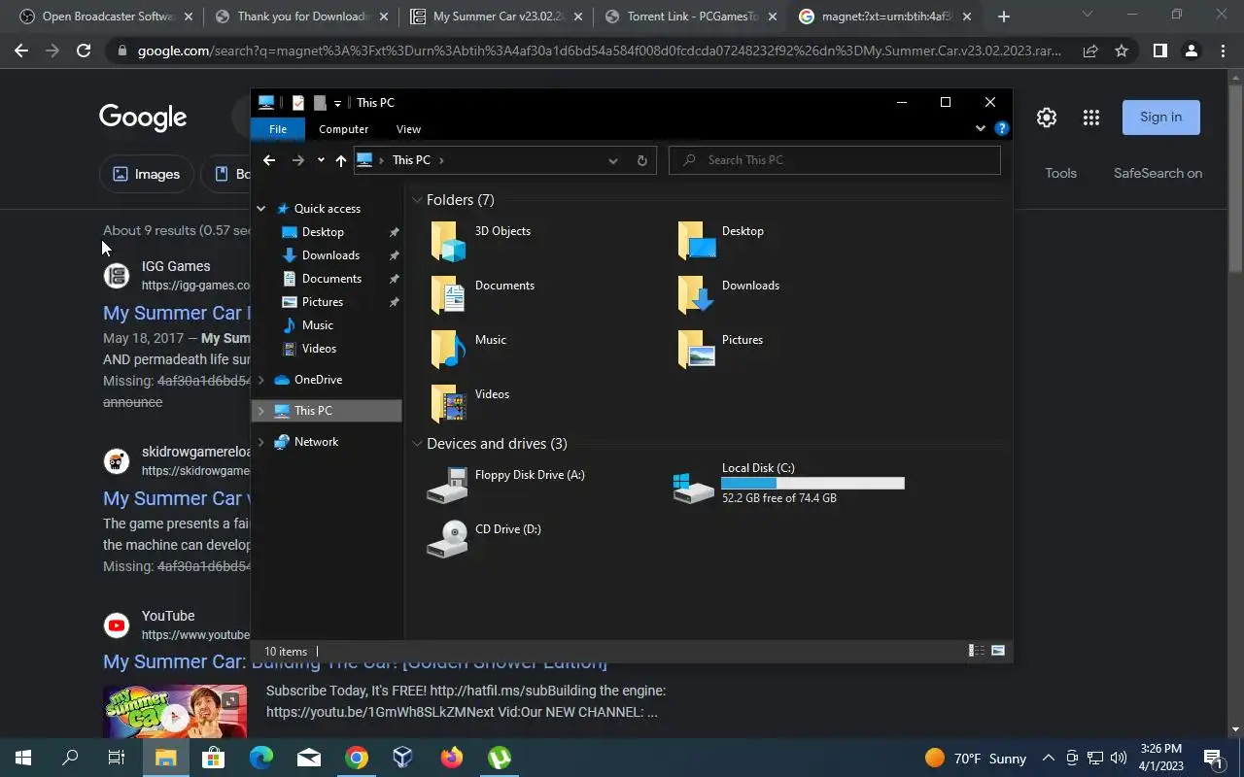The image size is (1244, 777).
Task: Expand the Explorer ribbon chevron
Action: click(x=980, y=128)
